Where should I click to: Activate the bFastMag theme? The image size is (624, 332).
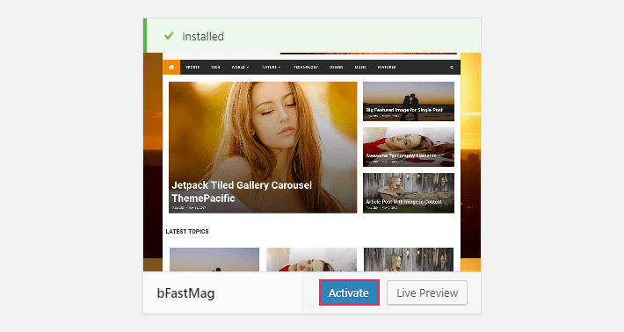click(349, 292)
